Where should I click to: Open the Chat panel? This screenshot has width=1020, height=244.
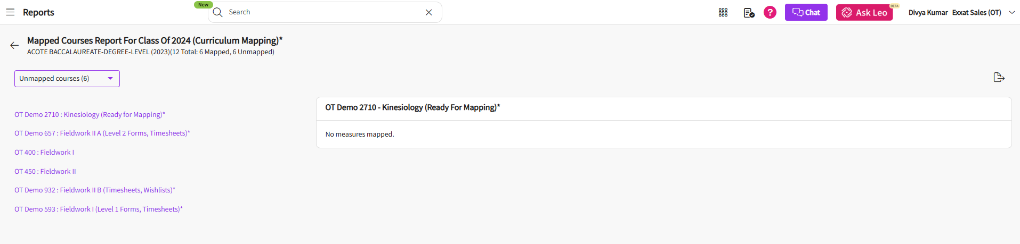coord(806,12)
